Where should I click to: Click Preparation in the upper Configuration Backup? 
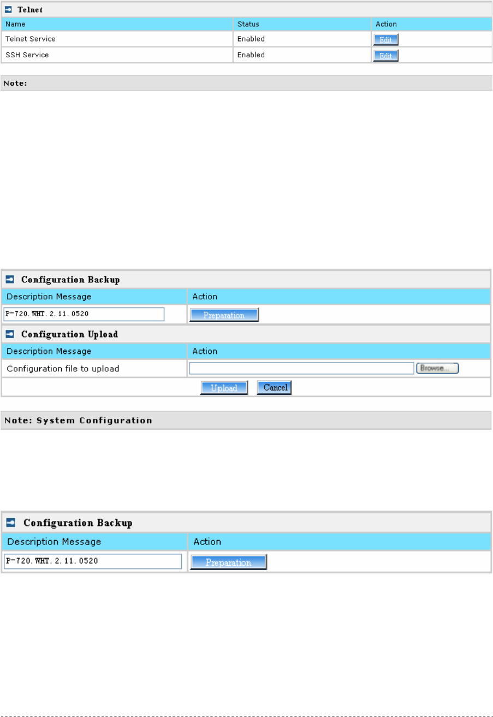click(x=224, y=315)
